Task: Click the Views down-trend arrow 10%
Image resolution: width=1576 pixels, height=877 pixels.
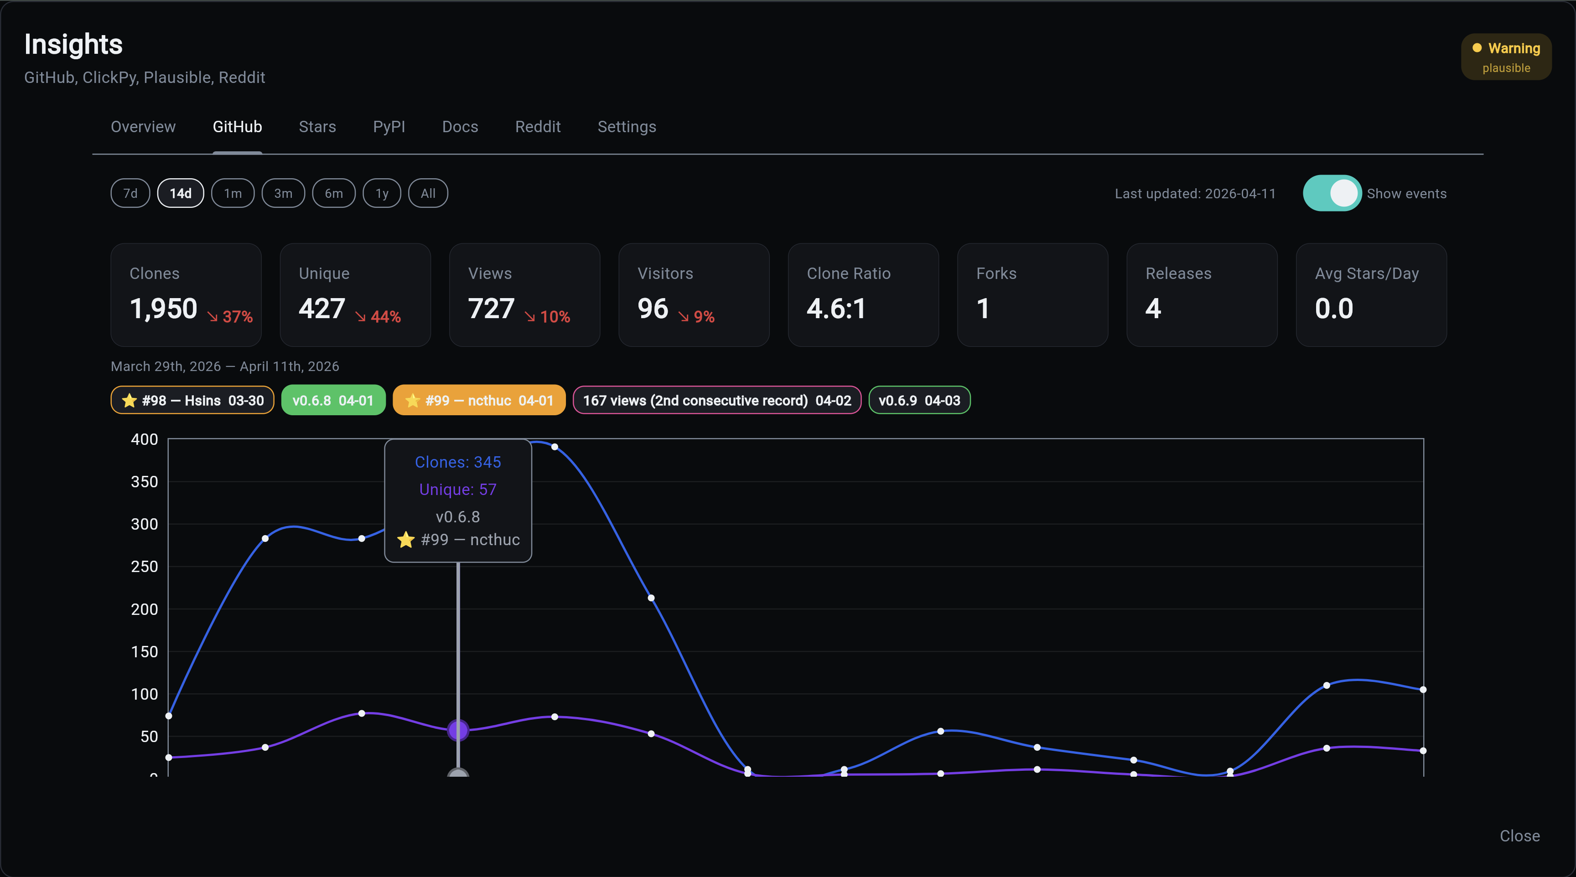Action: point(530,317)
